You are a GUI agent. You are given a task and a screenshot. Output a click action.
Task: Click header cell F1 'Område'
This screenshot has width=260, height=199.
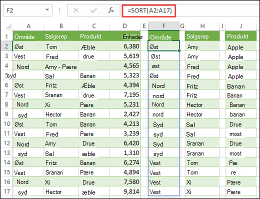(164, 36)
